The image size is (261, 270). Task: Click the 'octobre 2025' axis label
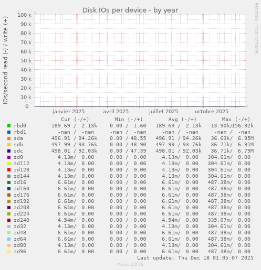coord(212,112)
